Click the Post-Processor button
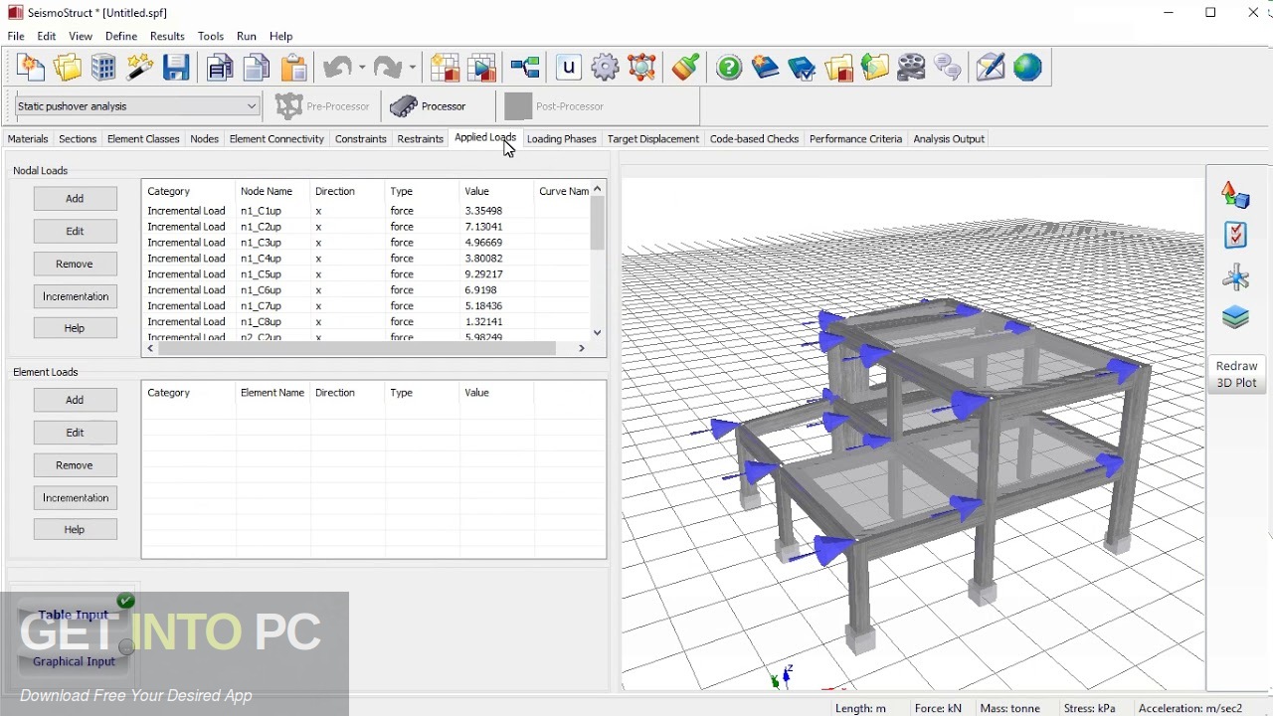The width and height of the screenshot is (1273, 716). [556, 106]
